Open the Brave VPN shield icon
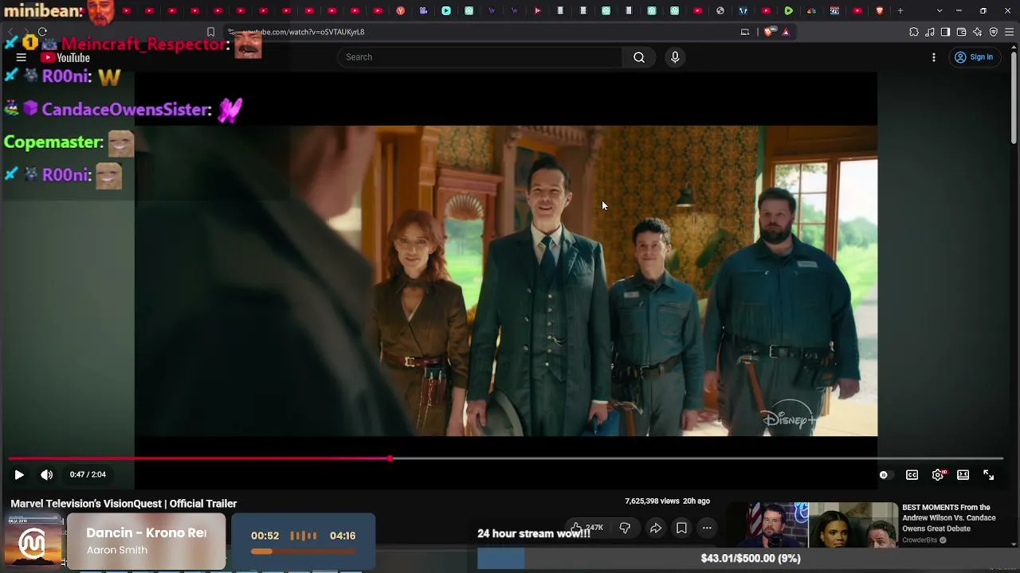The height and width of the screenshot is (573, 1020). coord(994,32)
